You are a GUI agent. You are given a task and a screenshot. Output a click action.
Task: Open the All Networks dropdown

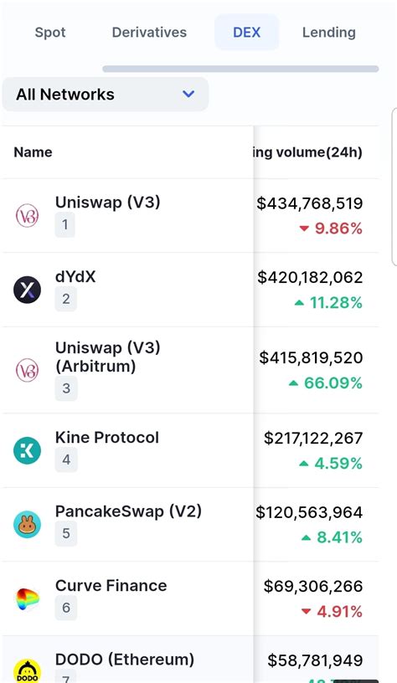pos(106,94)
